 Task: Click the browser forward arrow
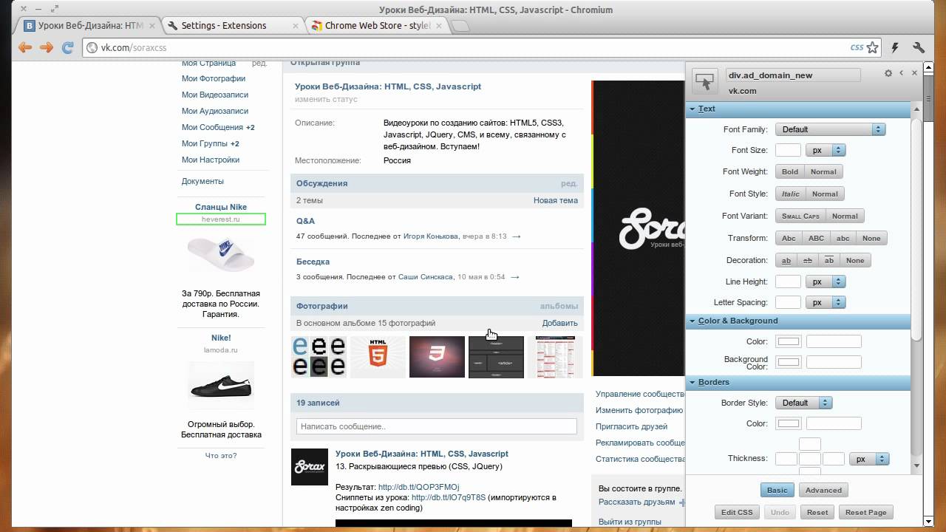pyautogui.click(x=47, y=47)
